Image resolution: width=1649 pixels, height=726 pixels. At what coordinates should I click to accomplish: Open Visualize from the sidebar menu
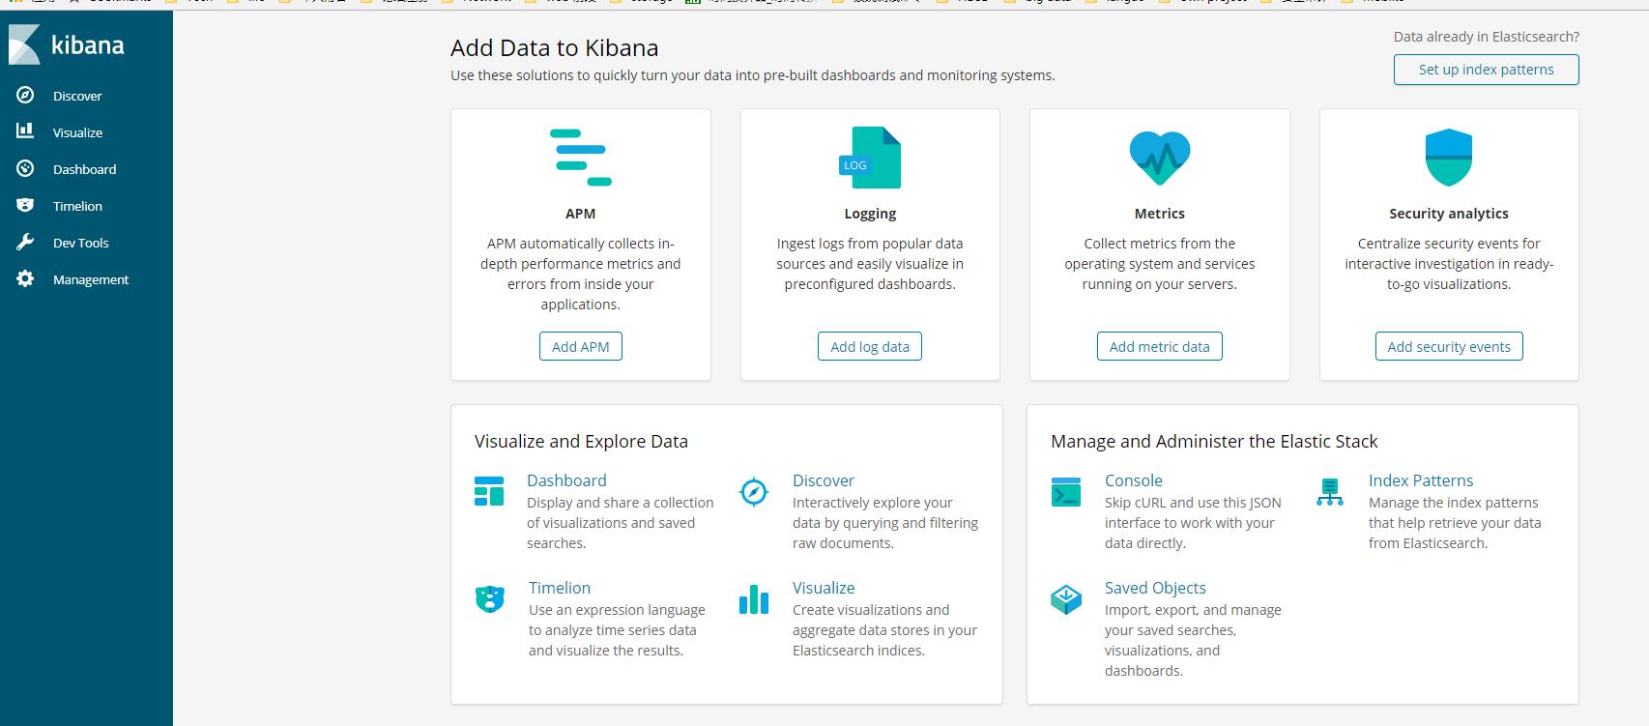click(77, 132)
